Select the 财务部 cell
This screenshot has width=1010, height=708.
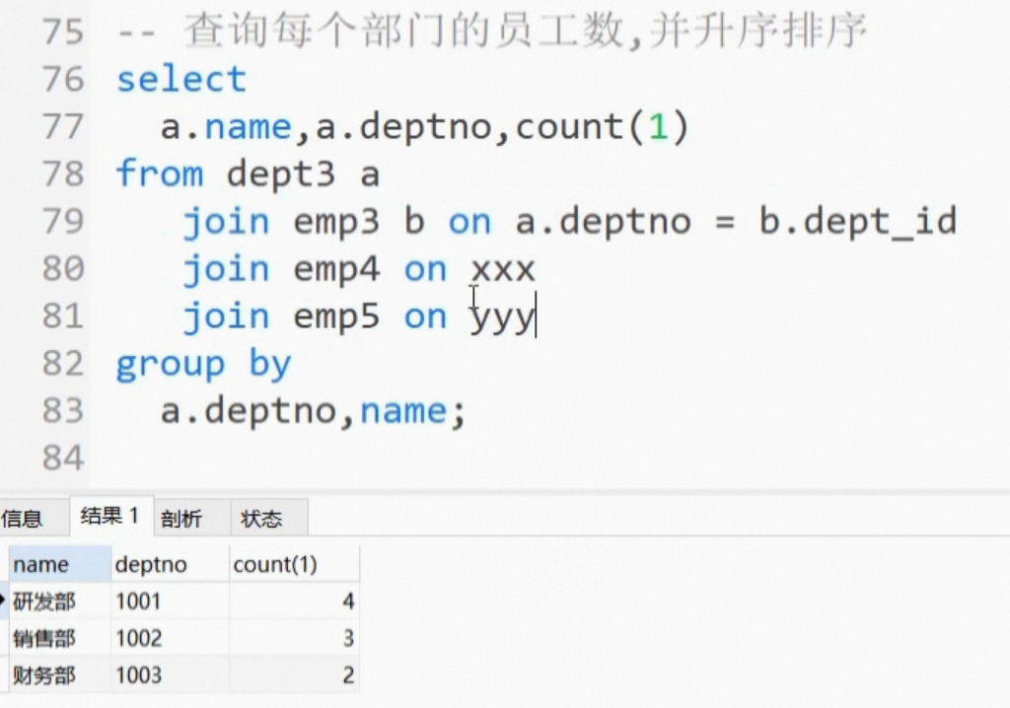pos(60,675)
